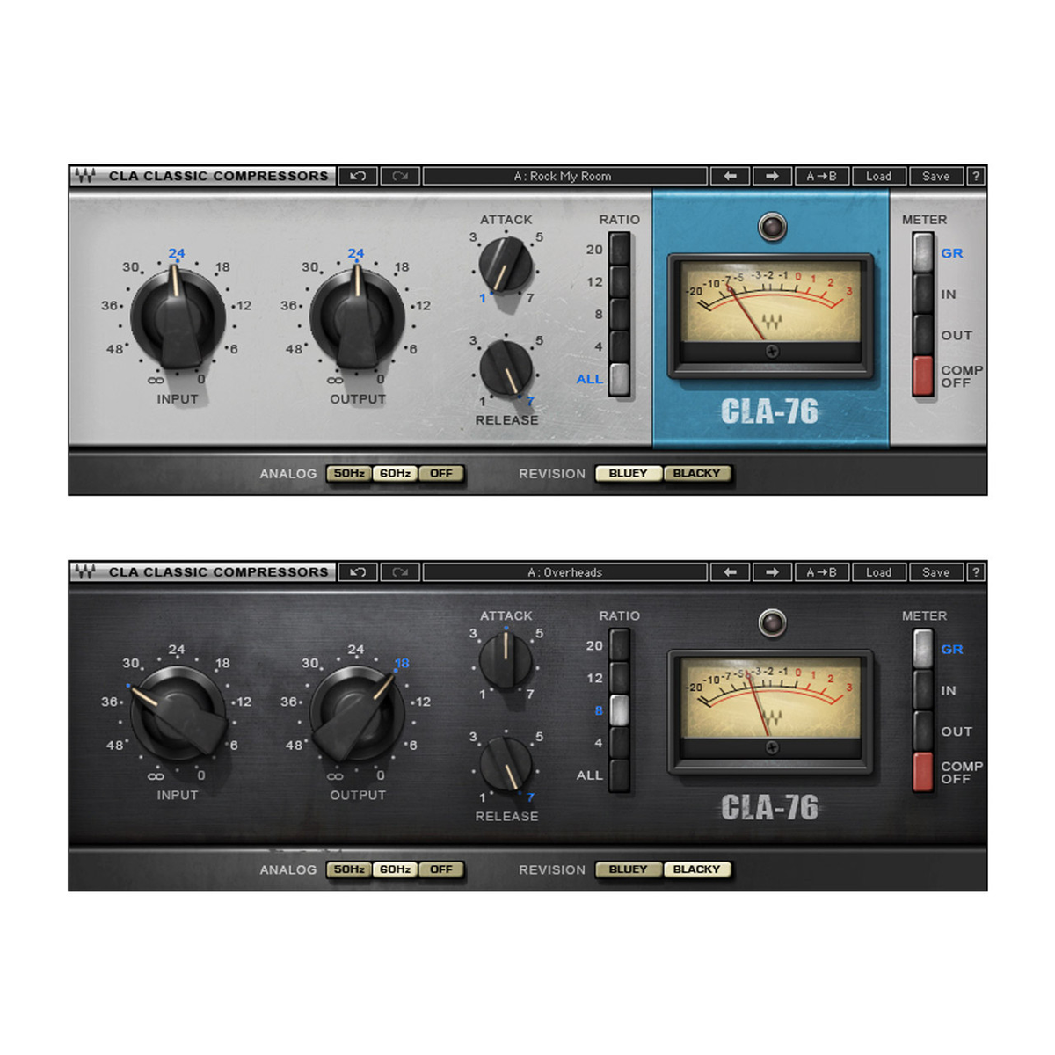The height and width of the screenshot is (1055, 1055).
Task: Set Analog to OFF in top plugin
Action: point(441,473)
